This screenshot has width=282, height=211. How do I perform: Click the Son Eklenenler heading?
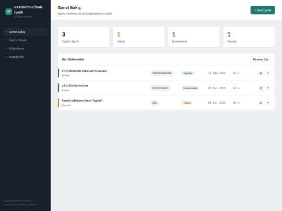pyautogui.click(x=73, y=59)
